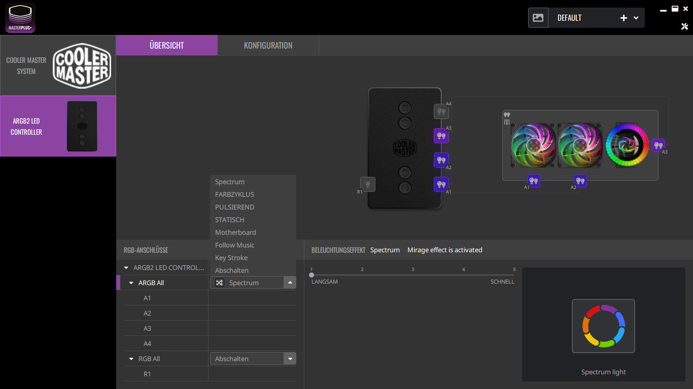Click the Mirage effect is activated text
Viewport: 693px width, 389px height.
(x=445, y=250)
